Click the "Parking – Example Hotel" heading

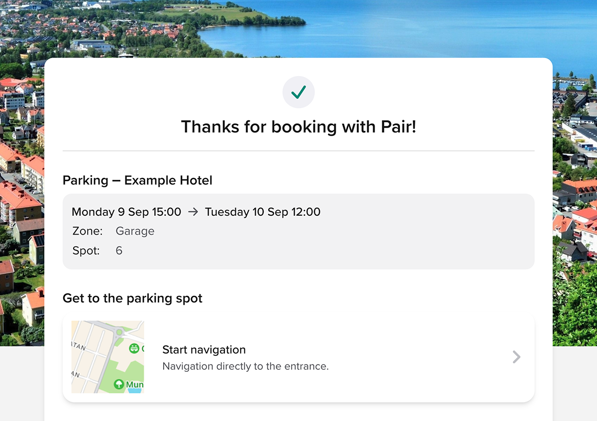click(x=137, y=180)
